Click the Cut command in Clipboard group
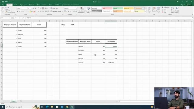The image size is (194, 109). click(7, 7)
